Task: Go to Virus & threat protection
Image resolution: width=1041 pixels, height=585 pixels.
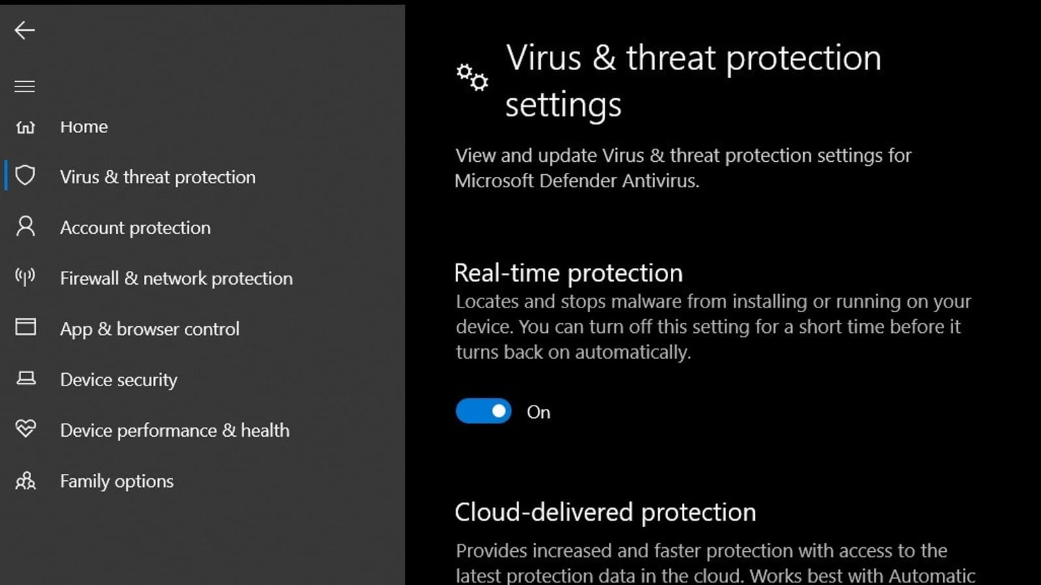Action: click(x=157, y=177)
